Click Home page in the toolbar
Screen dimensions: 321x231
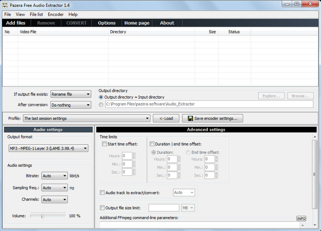pyautogui.click(x=137, y=23)
